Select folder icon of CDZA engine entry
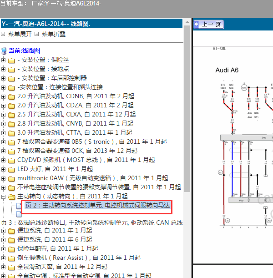 [11, 106]
